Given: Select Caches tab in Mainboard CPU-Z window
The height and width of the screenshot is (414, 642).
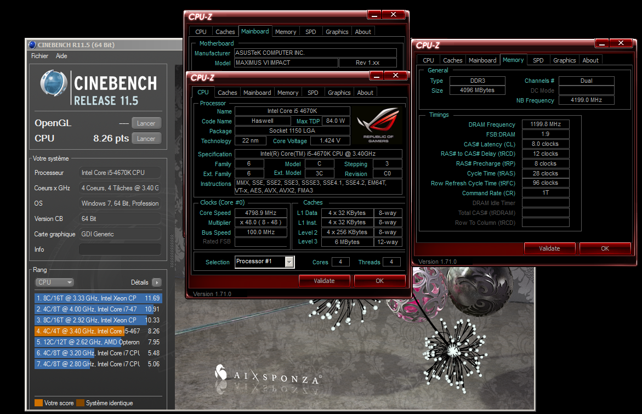Looking at the screenshot, I should coord(225,32).
